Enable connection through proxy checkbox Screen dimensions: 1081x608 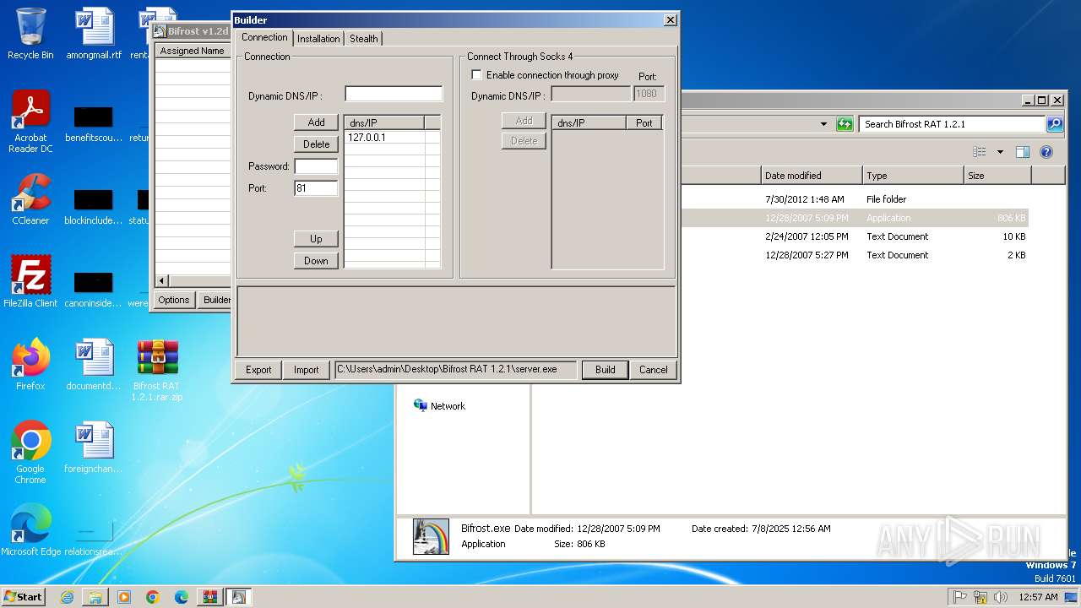476,75
